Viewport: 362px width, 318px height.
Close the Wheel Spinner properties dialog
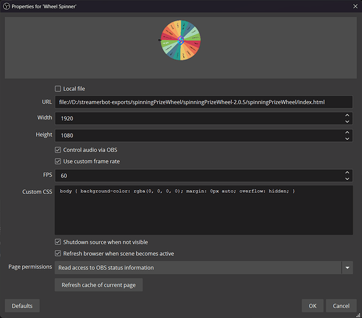(x=355, y=6)
